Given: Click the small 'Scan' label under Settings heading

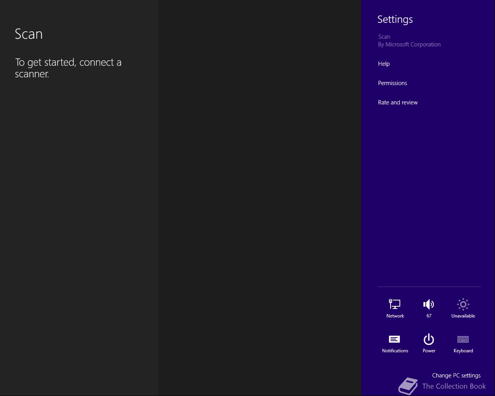Looking at the screenshot, I should (384, 37).
